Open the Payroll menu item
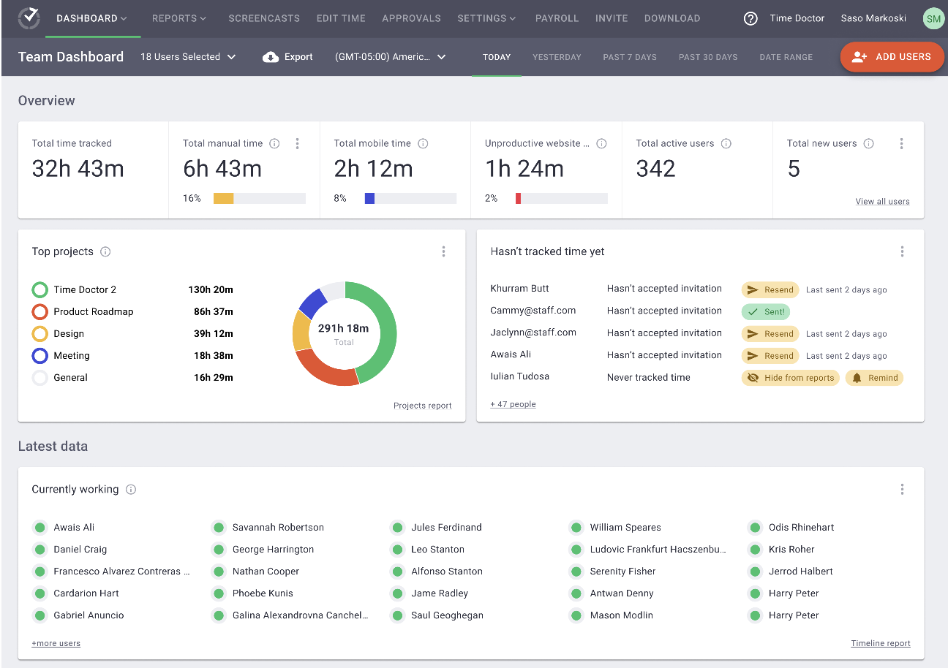948x668 pixels. pos(557,18)
